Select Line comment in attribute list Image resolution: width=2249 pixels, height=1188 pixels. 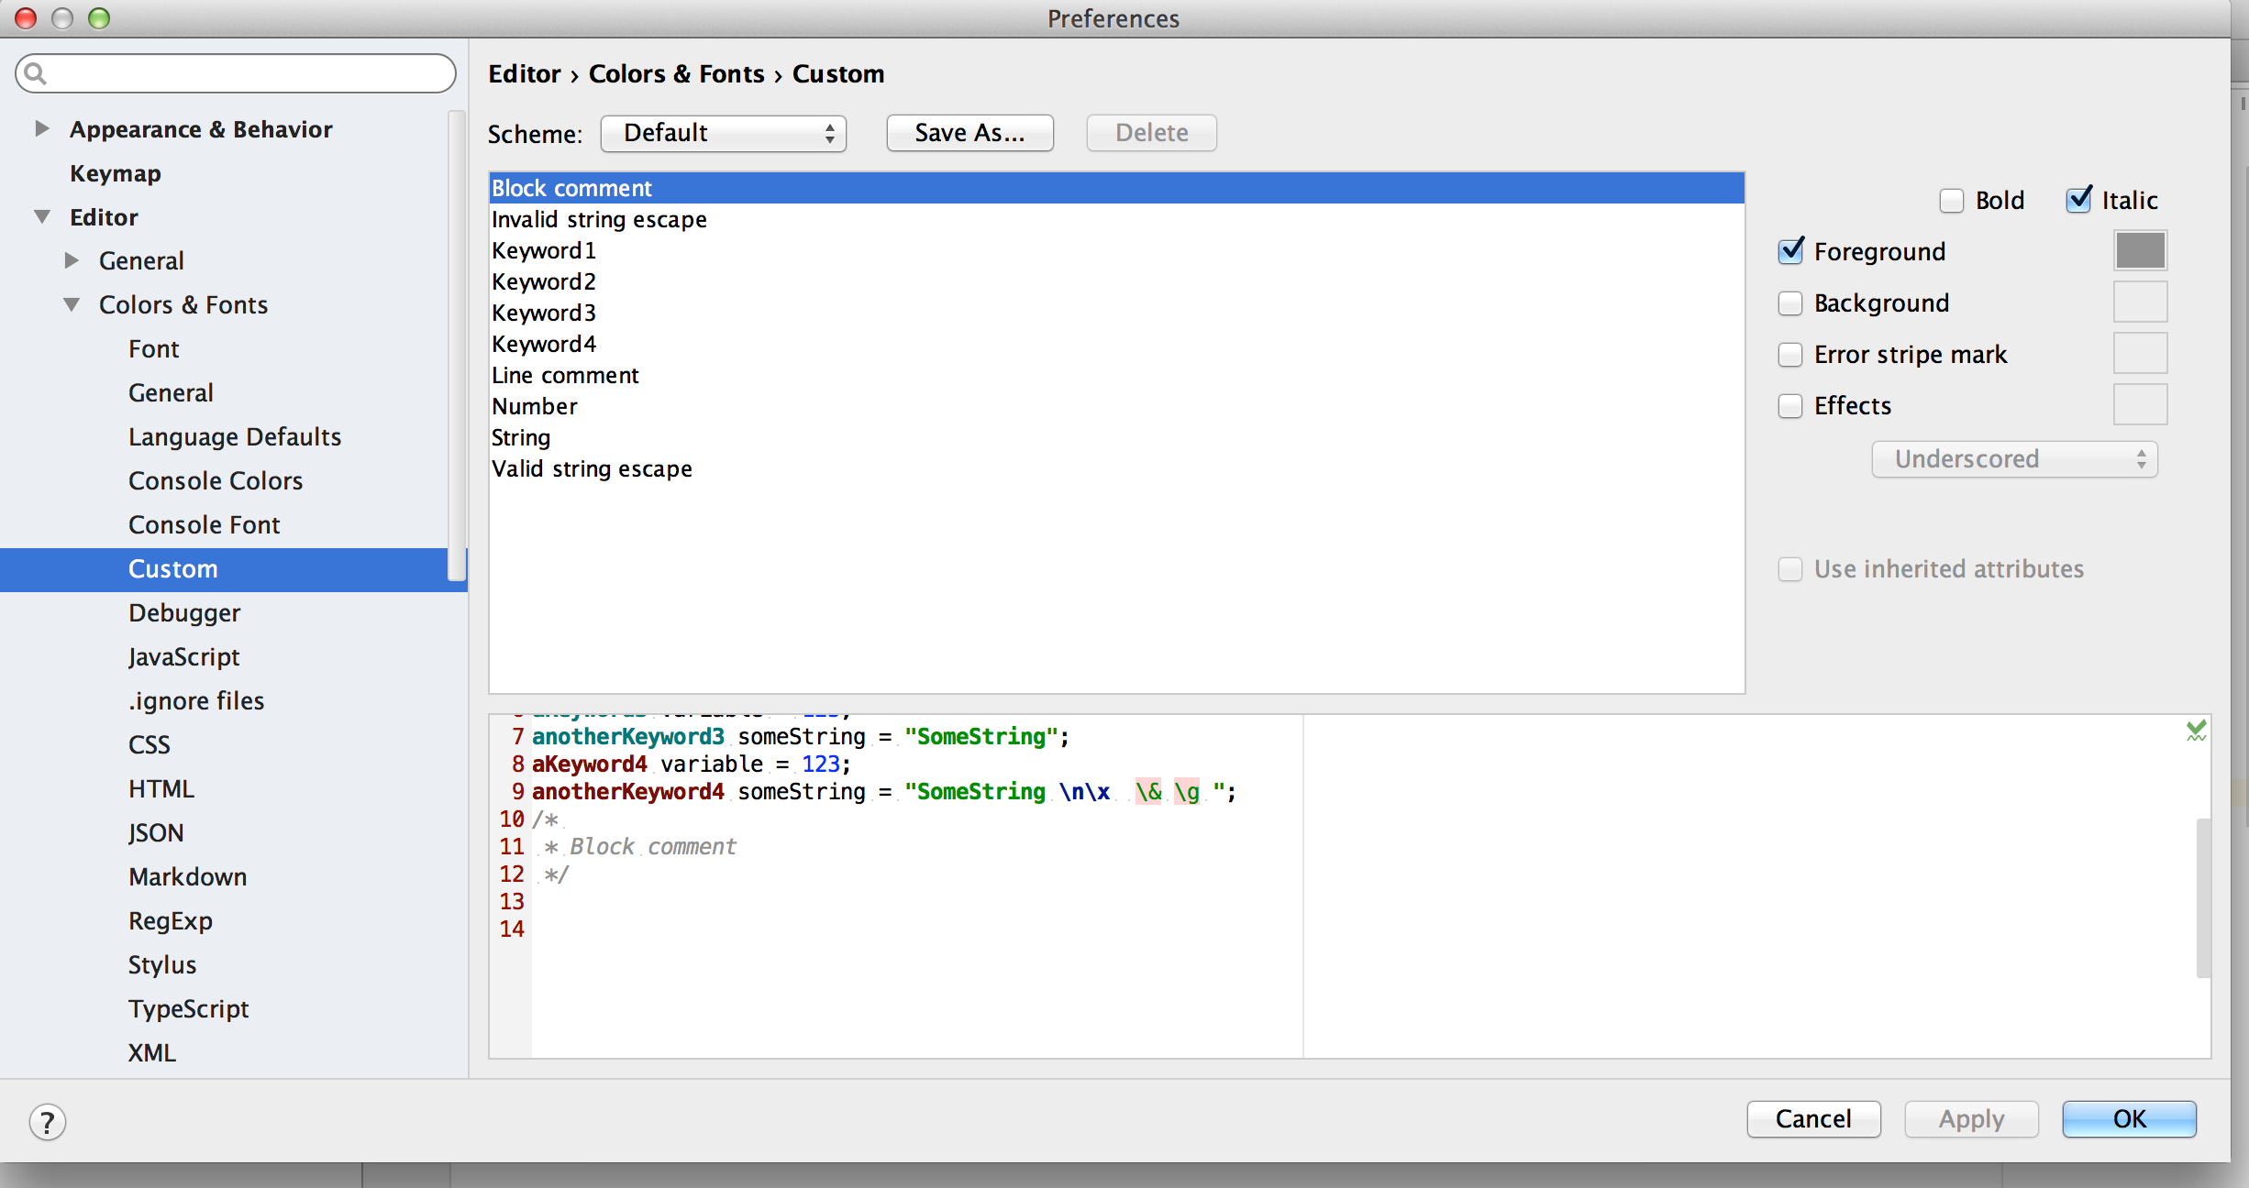point(1116,376)
